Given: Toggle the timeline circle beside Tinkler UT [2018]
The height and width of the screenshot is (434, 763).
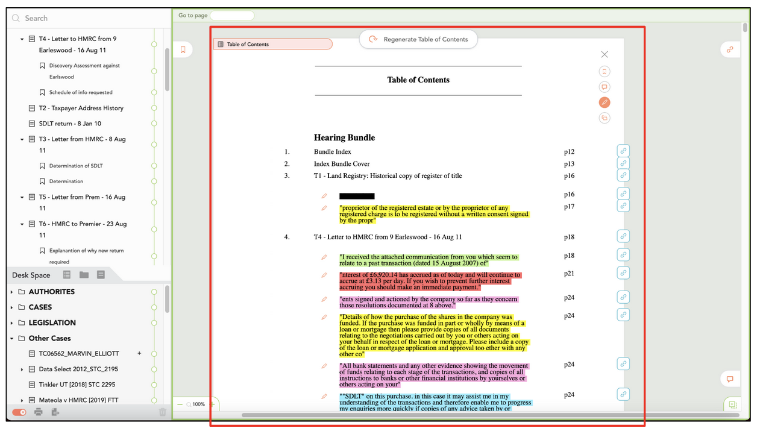Looking at the screenshot, I should 154,385.
